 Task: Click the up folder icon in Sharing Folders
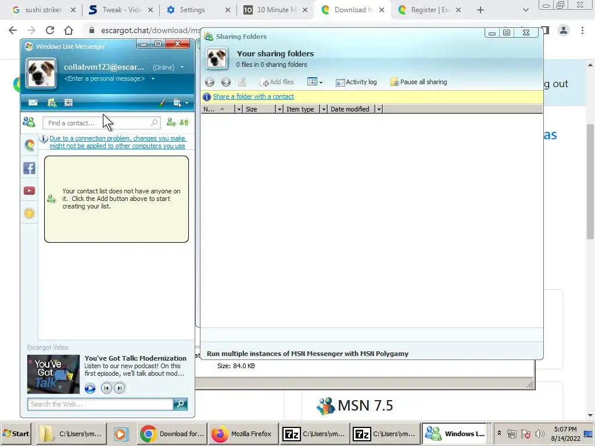pyautogui.click(x=242, y=82)
